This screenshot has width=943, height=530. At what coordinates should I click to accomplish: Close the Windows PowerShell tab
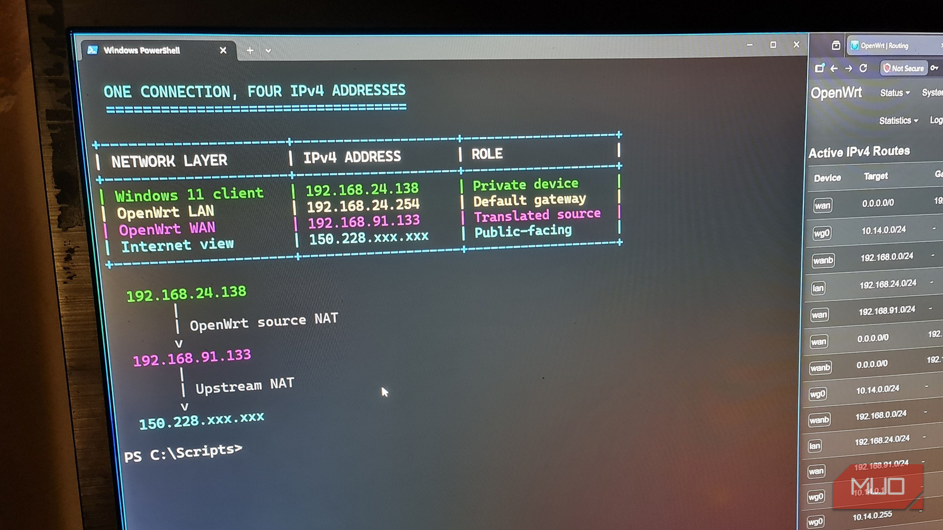223,51
